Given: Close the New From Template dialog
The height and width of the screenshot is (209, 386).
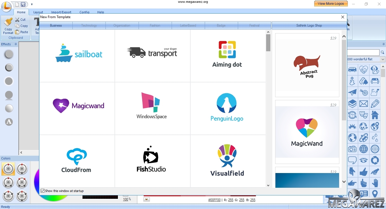Looking at the screenshot, I should click(x=343, y=17).
